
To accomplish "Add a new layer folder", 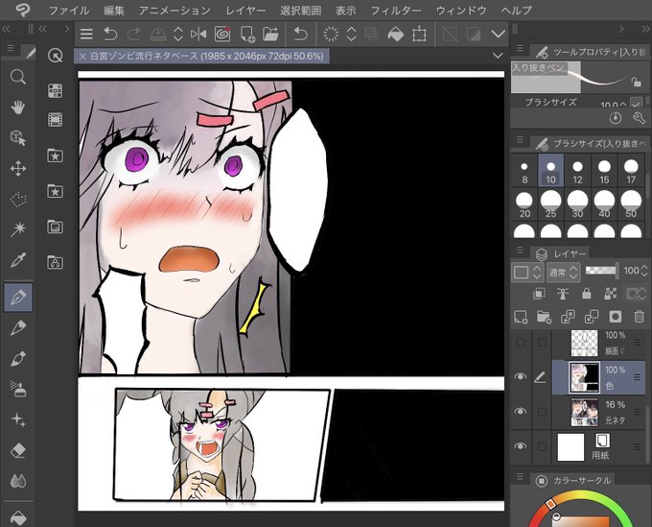I will click(544, 317).
